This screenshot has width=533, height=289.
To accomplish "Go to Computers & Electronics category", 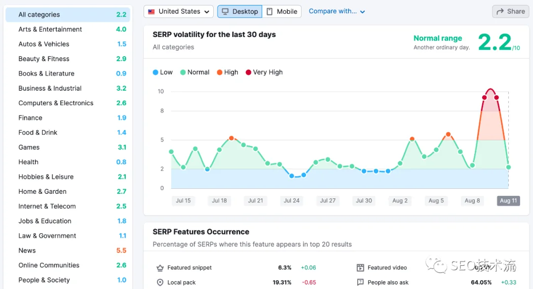I will pos(68,103).
